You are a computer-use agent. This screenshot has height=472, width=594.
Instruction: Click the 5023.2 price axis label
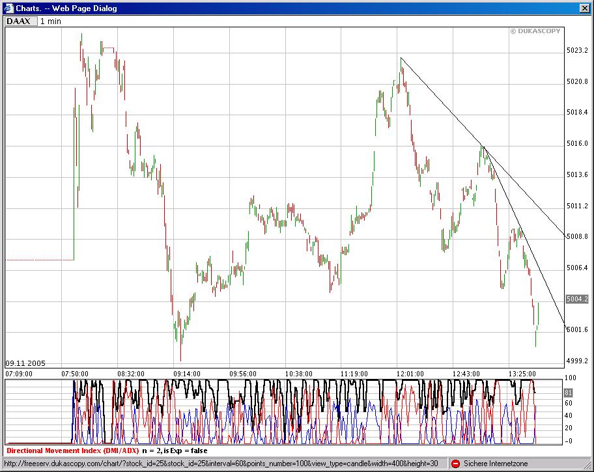577,50
